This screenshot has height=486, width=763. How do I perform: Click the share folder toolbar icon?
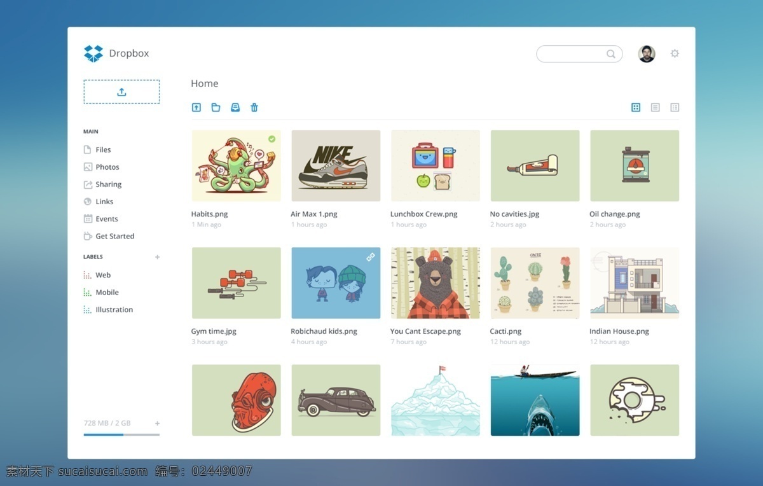click(235, 108)
